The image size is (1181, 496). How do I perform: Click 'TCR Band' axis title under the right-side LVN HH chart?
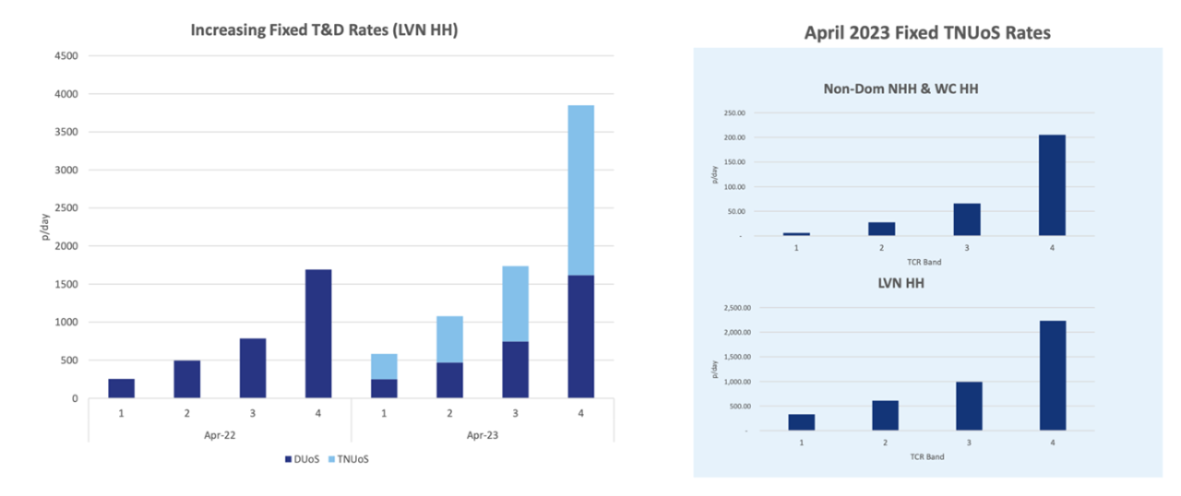click(x=926, y=456)
